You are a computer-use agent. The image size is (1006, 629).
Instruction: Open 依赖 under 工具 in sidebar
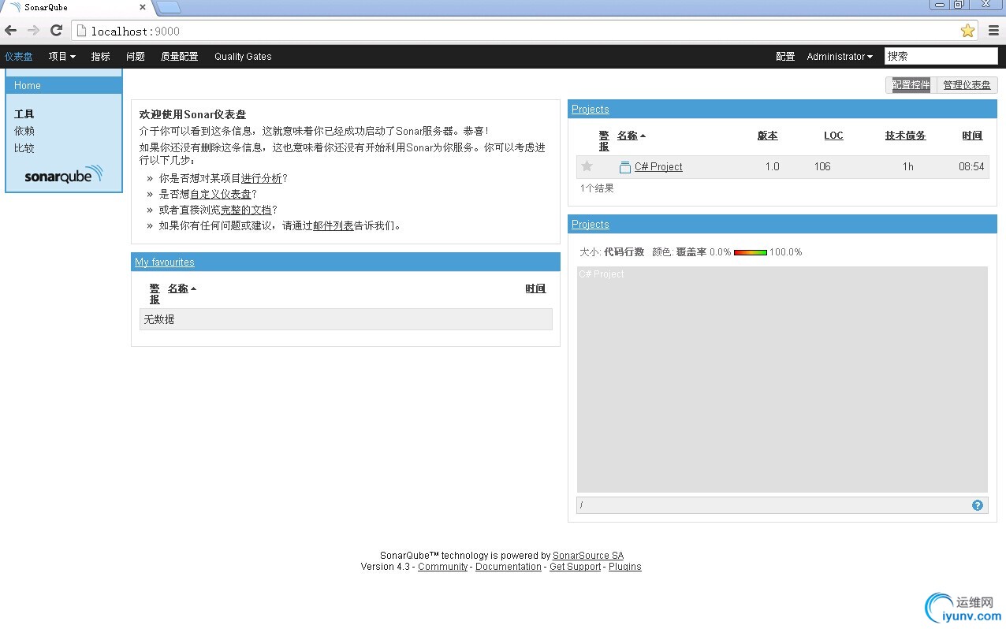24,131
